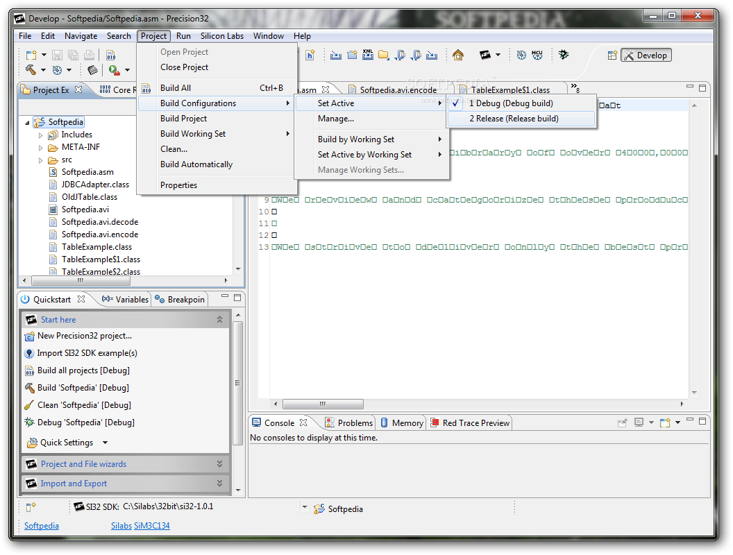Click the MCU clock toolbar icon
This screenshot has height=555, width=733.
click(537, 55)
